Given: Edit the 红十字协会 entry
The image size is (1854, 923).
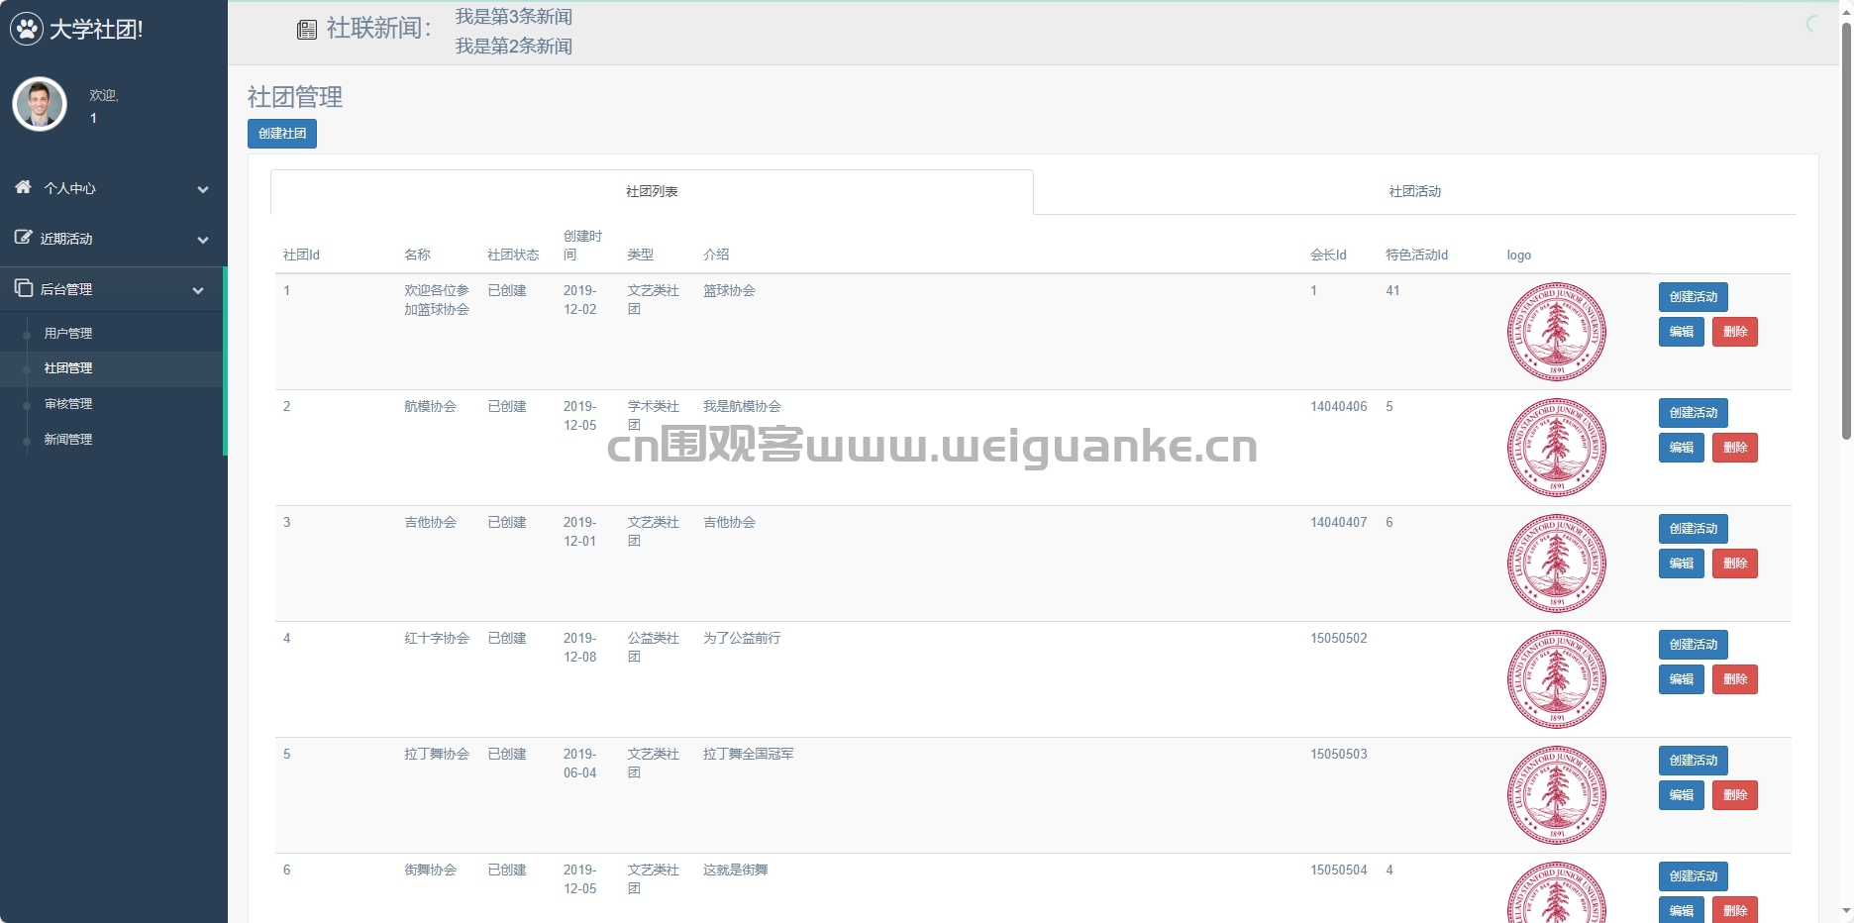Looking at the screenshot, I should point(1681,679).
